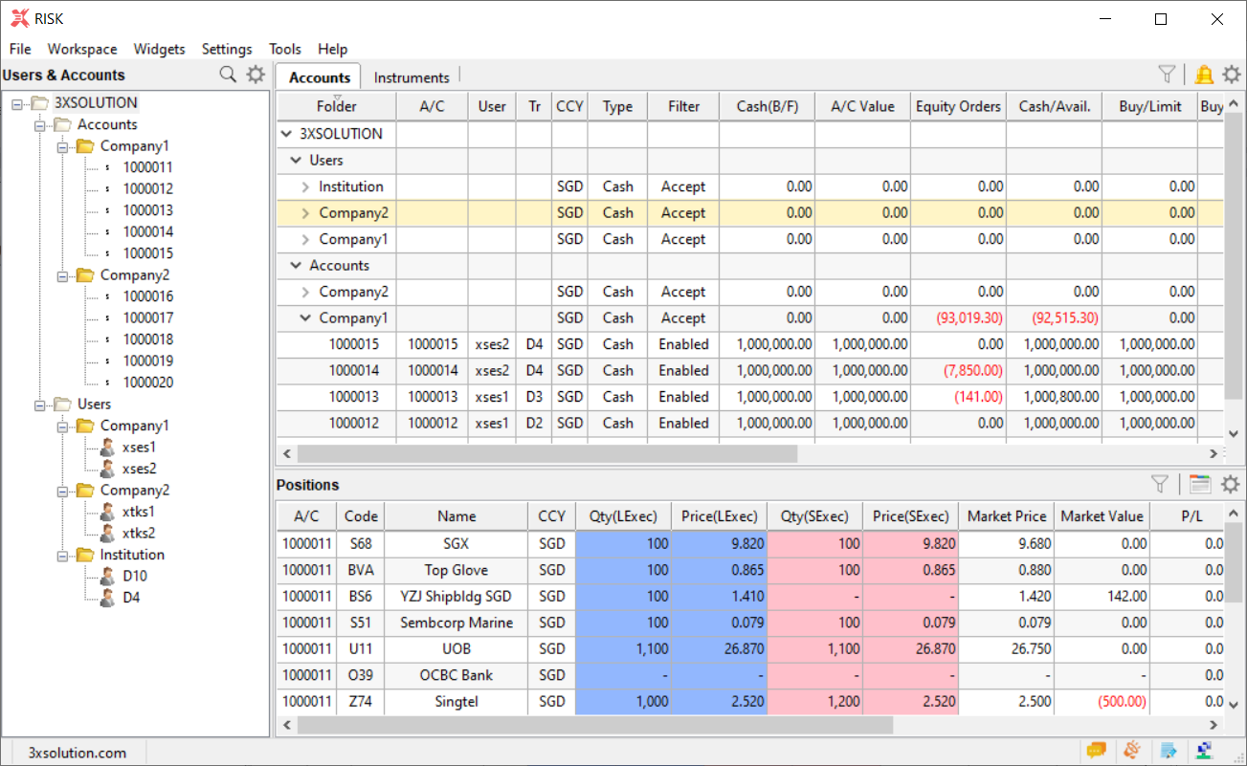Select user xses1 in the tree
The height and width of the screenshot is (766, 1247).
[139, 447]
